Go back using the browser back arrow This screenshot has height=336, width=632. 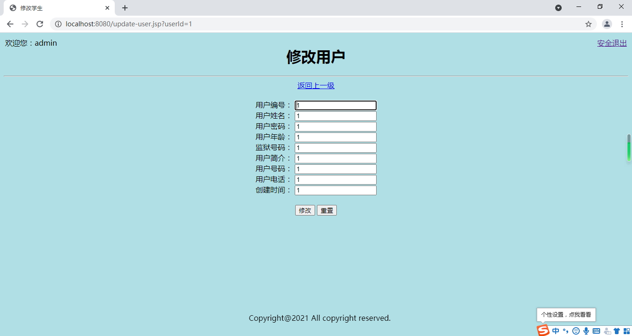(10, 24)
